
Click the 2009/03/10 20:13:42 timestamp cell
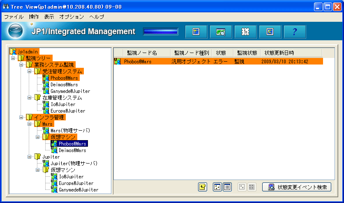(x=285, y=62)
